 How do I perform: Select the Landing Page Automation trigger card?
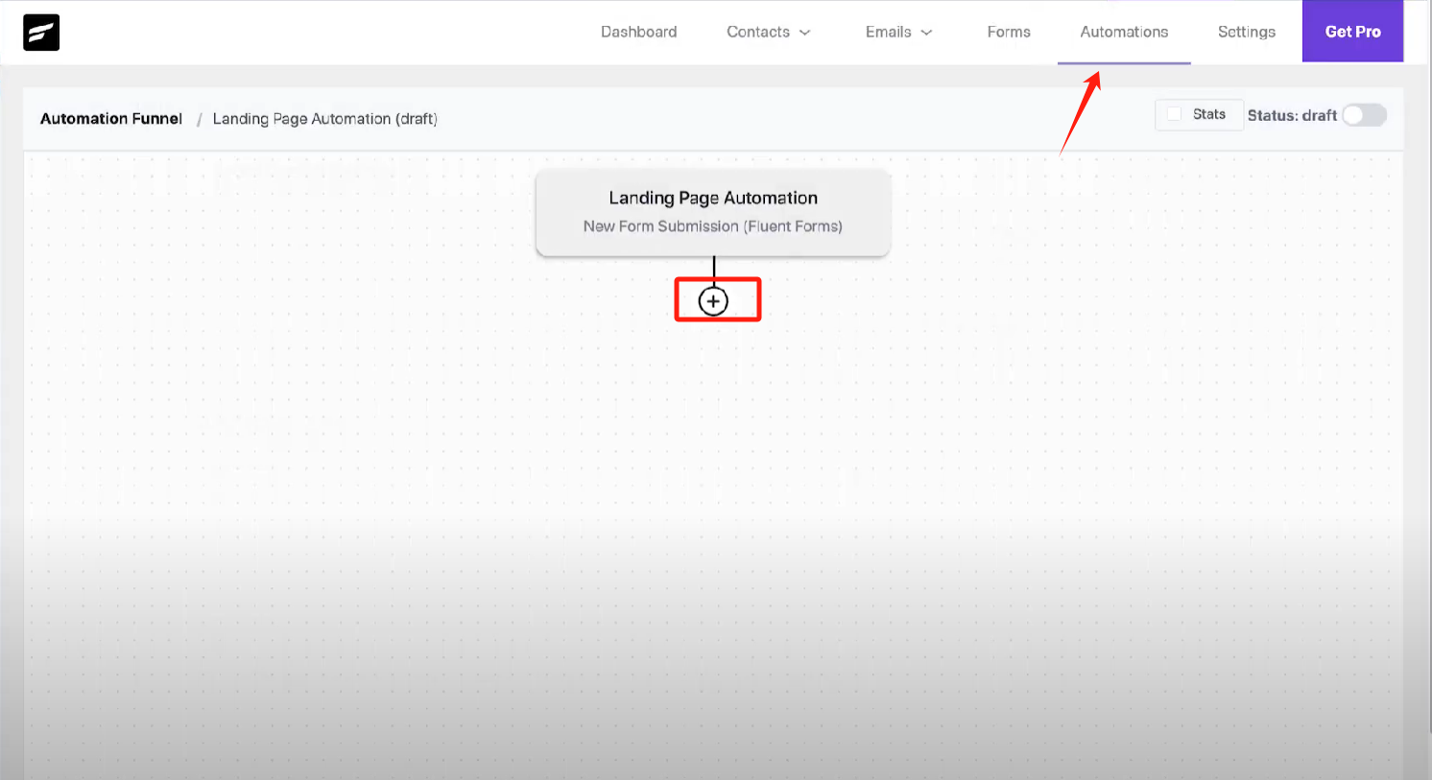click(713, 211)
